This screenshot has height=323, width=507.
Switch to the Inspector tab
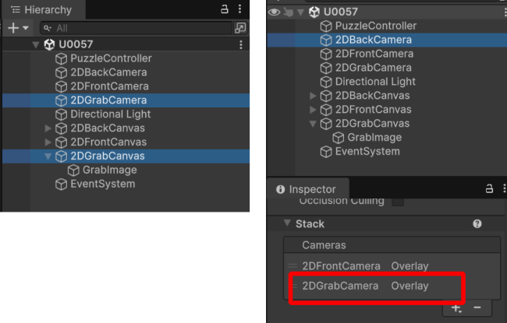(307, 189)
